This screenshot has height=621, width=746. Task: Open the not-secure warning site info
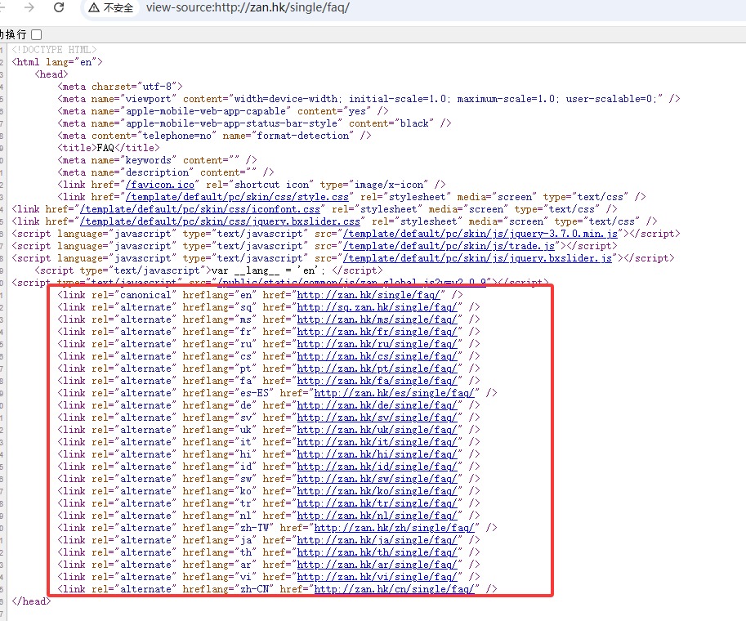(111, 7)
